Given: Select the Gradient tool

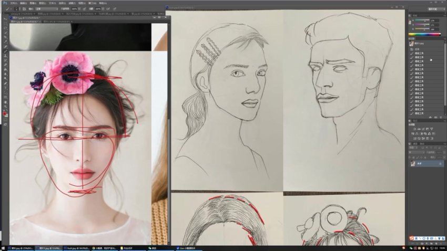Looking at the screenshot, I should coord(5,69).
